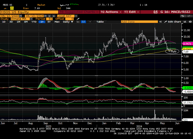Expand the Study type Simple MA dropdown

tap(31, 19)
